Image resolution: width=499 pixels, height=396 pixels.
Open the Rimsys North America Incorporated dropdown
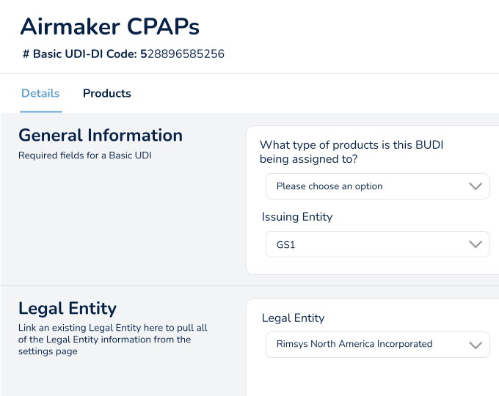tap(367, 344)
